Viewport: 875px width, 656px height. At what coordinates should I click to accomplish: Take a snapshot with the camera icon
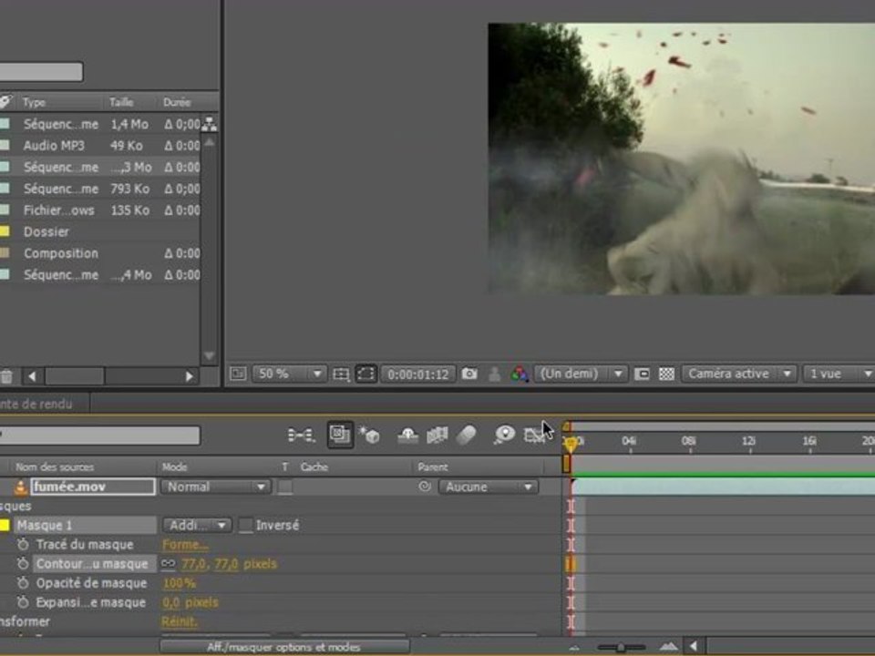tap(469, 374)
